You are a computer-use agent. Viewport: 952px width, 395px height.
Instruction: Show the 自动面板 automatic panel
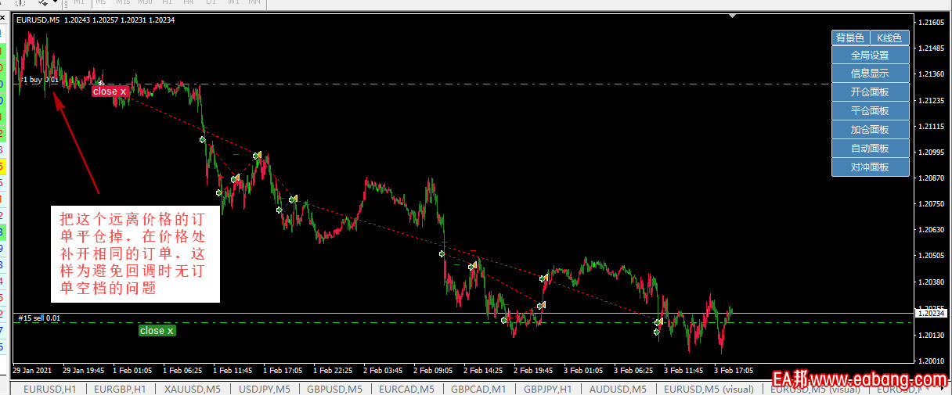870,149
